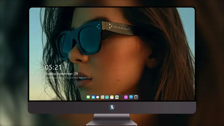The height and width of the screenshot is (126, 224).
Task: Launch the iTunes music app
Action: pyautogui.click(x=126, y=97)
